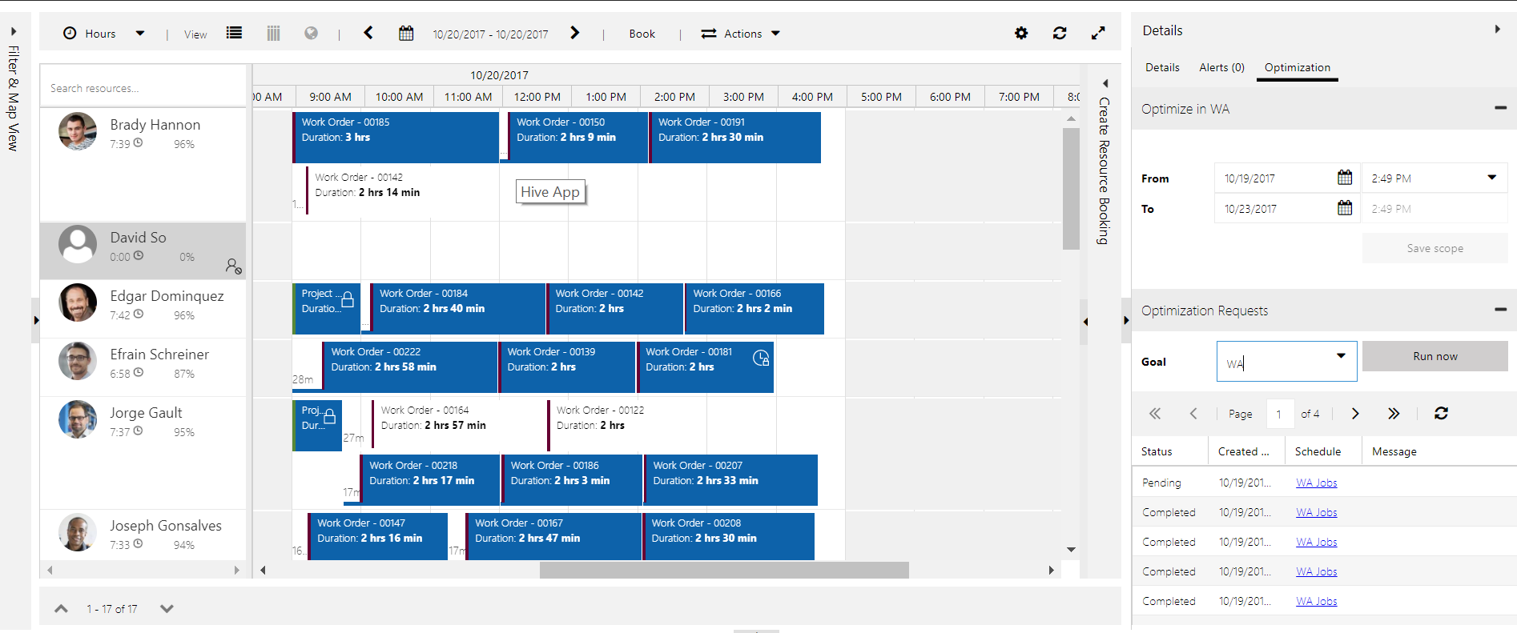The width and height of the screenshot is (1517, 633).
Task: Open the map globe view
Action: pos(312,33)
